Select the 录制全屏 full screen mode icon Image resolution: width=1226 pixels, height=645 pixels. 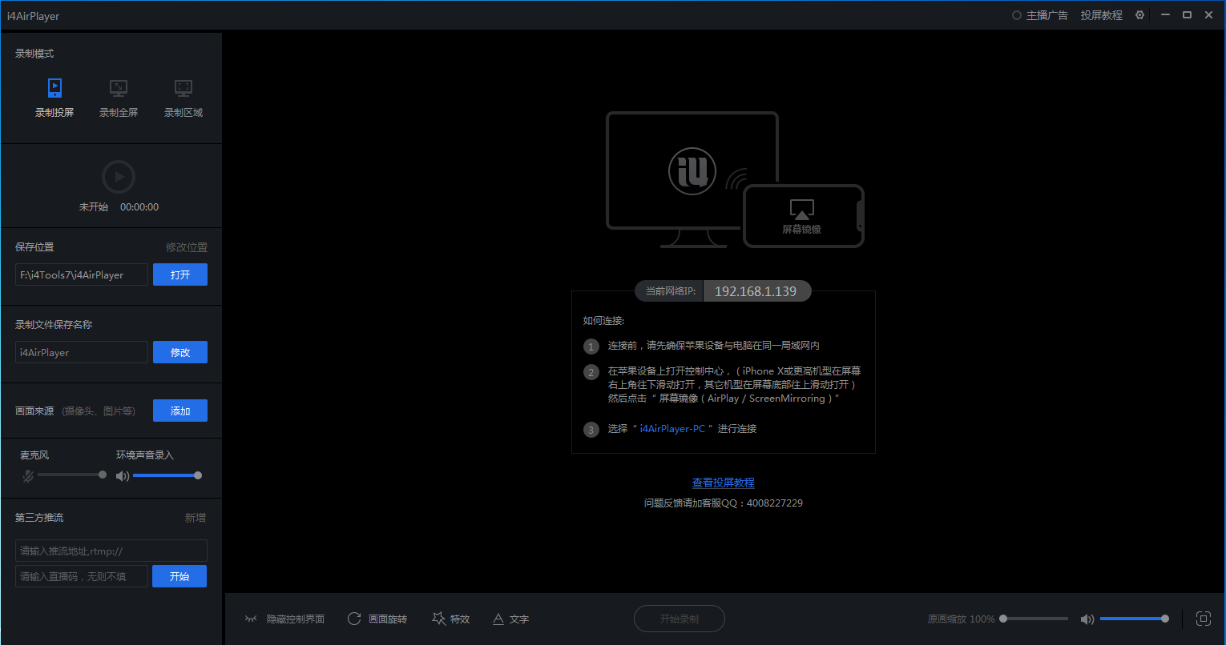click(x=119, y=87)
